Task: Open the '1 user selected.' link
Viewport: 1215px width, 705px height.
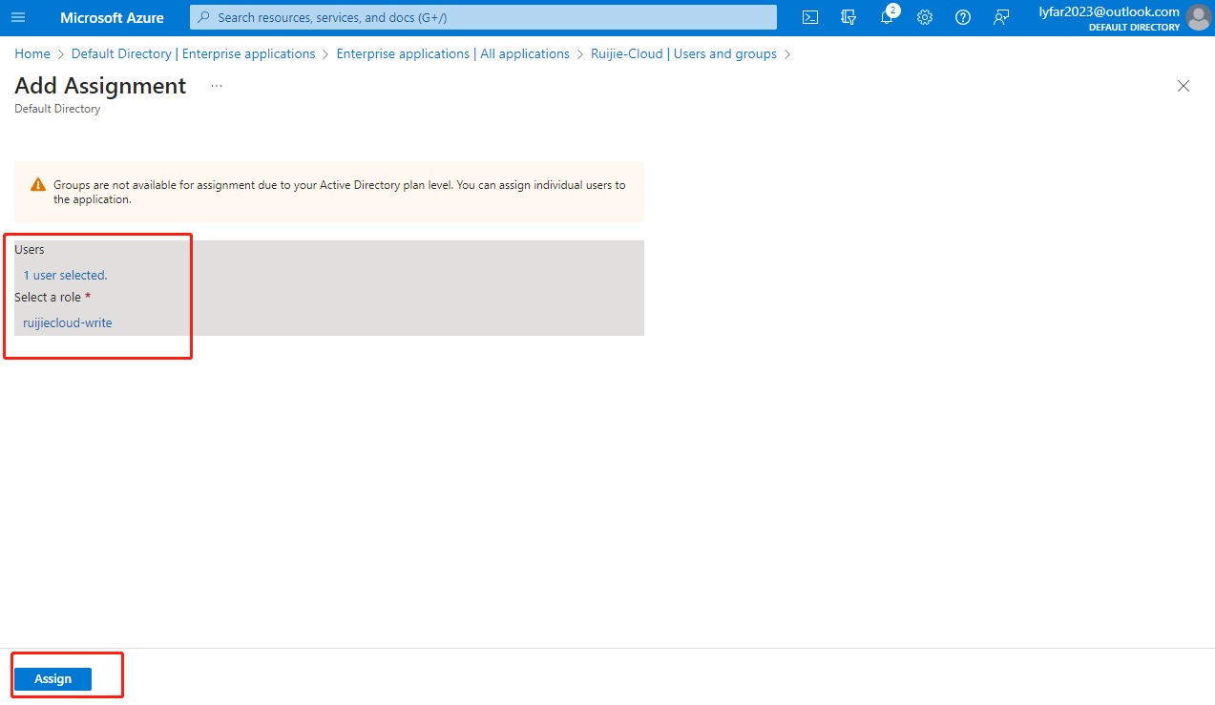Action: 65,275
